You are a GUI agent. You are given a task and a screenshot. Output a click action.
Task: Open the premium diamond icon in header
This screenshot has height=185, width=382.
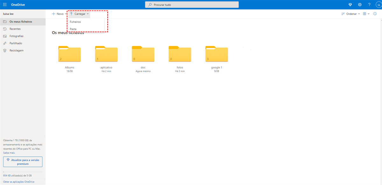pos(350,5)
